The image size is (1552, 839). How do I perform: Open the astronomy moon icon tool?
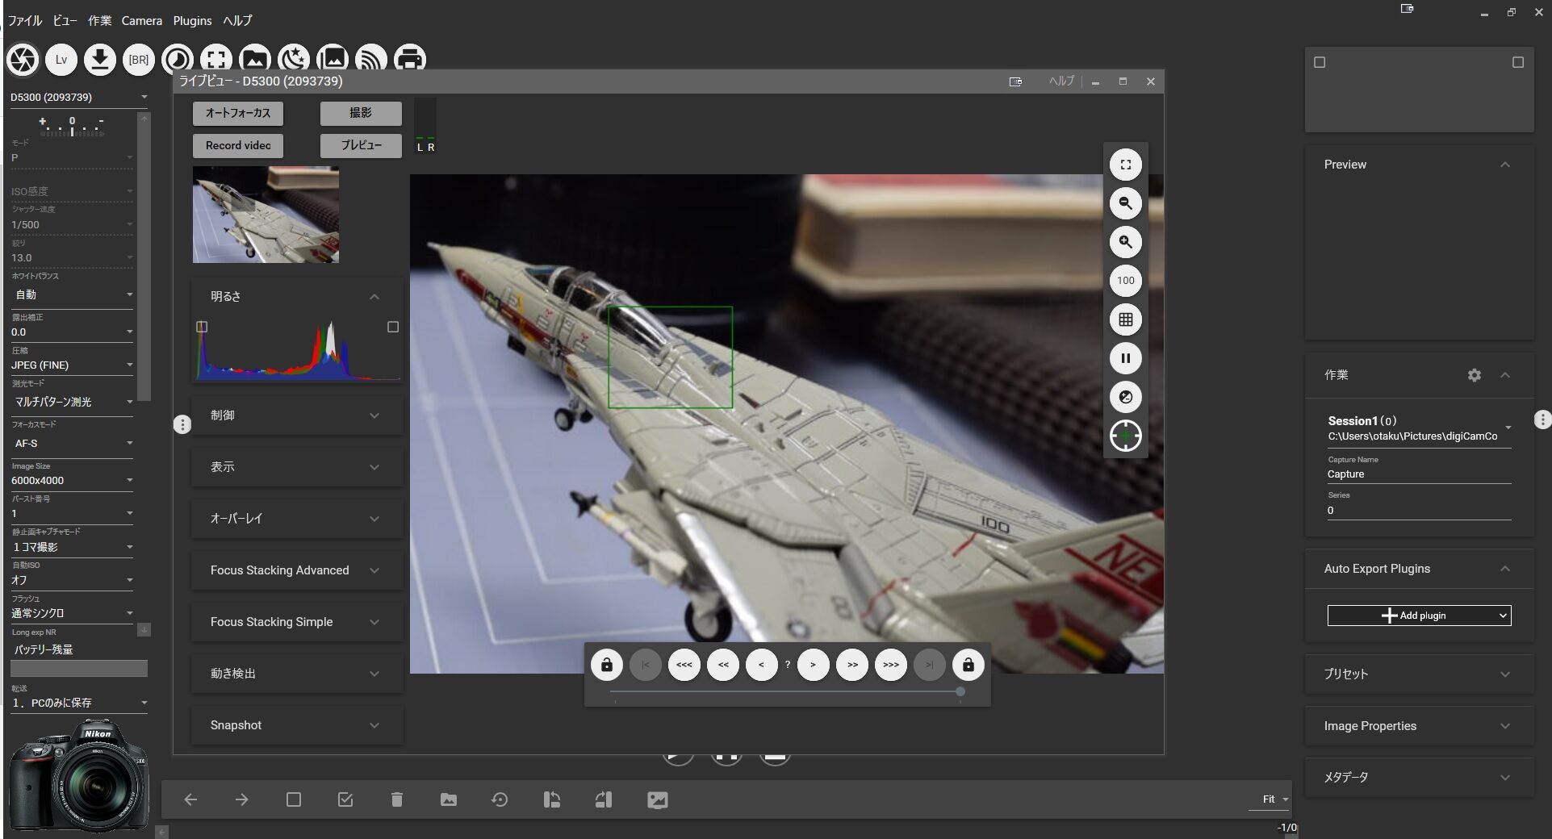click(294, 59)
